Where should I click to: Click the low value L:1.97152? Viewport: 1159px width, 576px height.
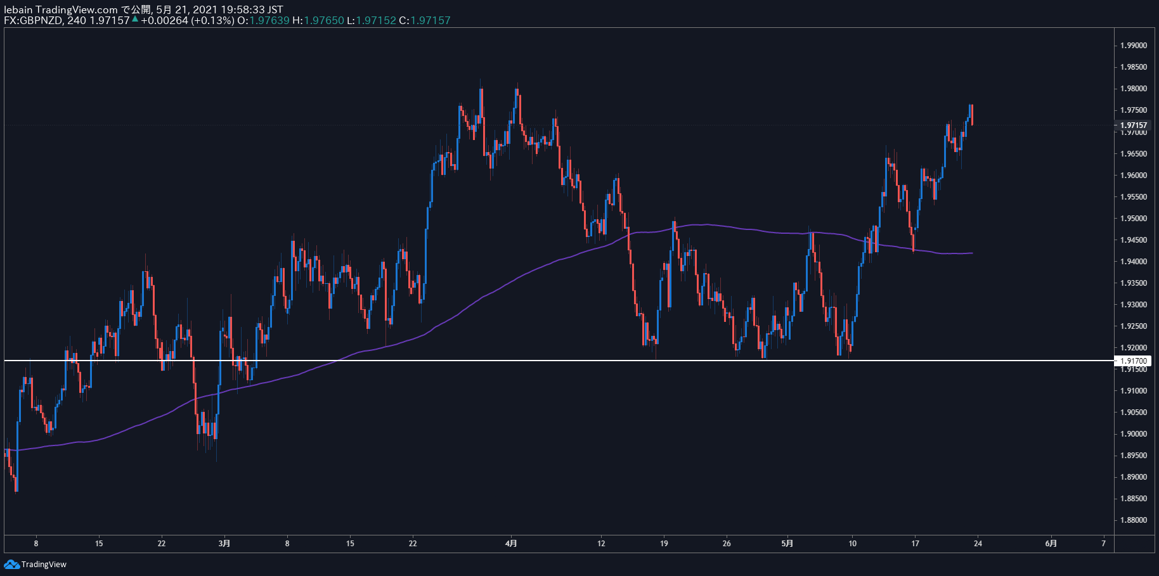pyautogui.click(x=372, y=20)
